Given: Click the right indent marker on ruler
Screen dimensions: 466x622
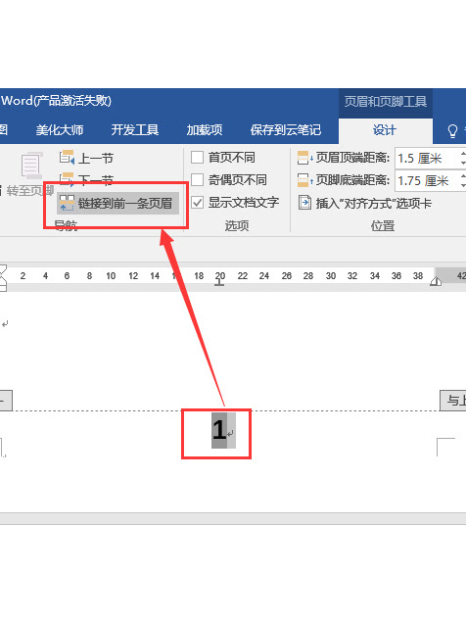Looking at the screenshot, I should pos(436,282).
